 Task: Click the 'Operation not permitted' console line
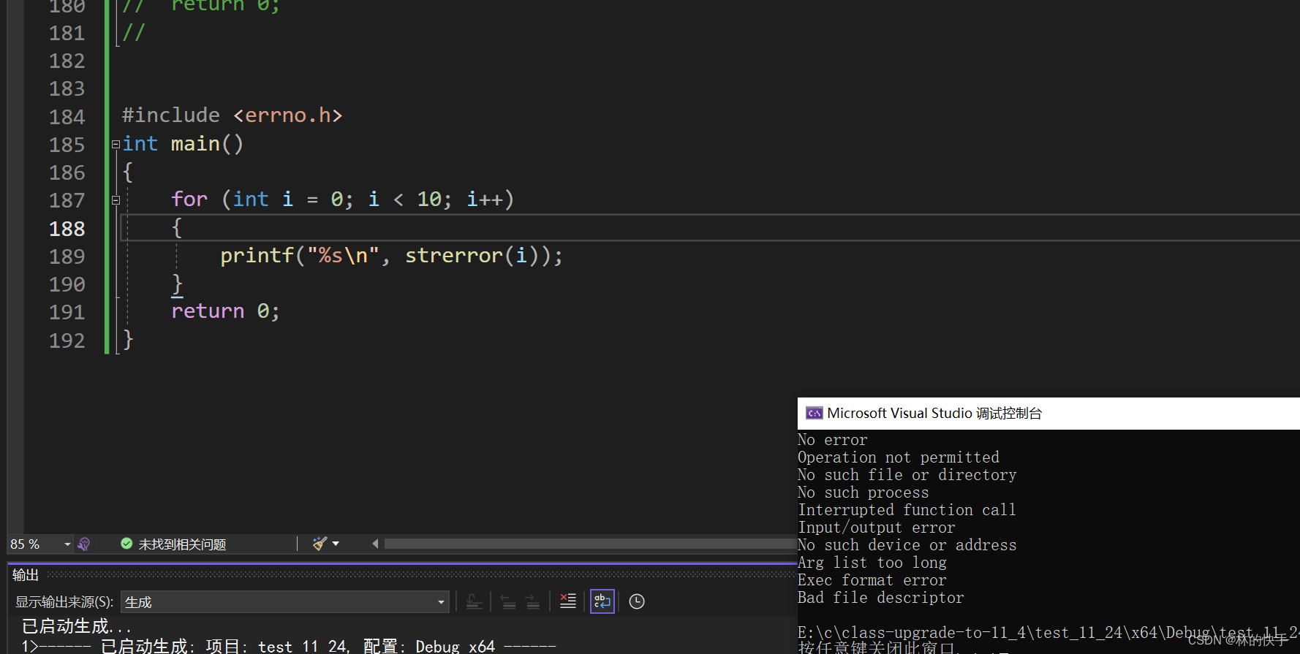(x=898, y=457)
